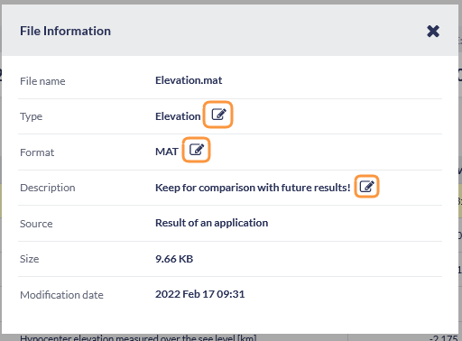The height and width of the screenshot is (341, 462).
Task: Click the edit icon beside MAT format
Action: point(197,150)
